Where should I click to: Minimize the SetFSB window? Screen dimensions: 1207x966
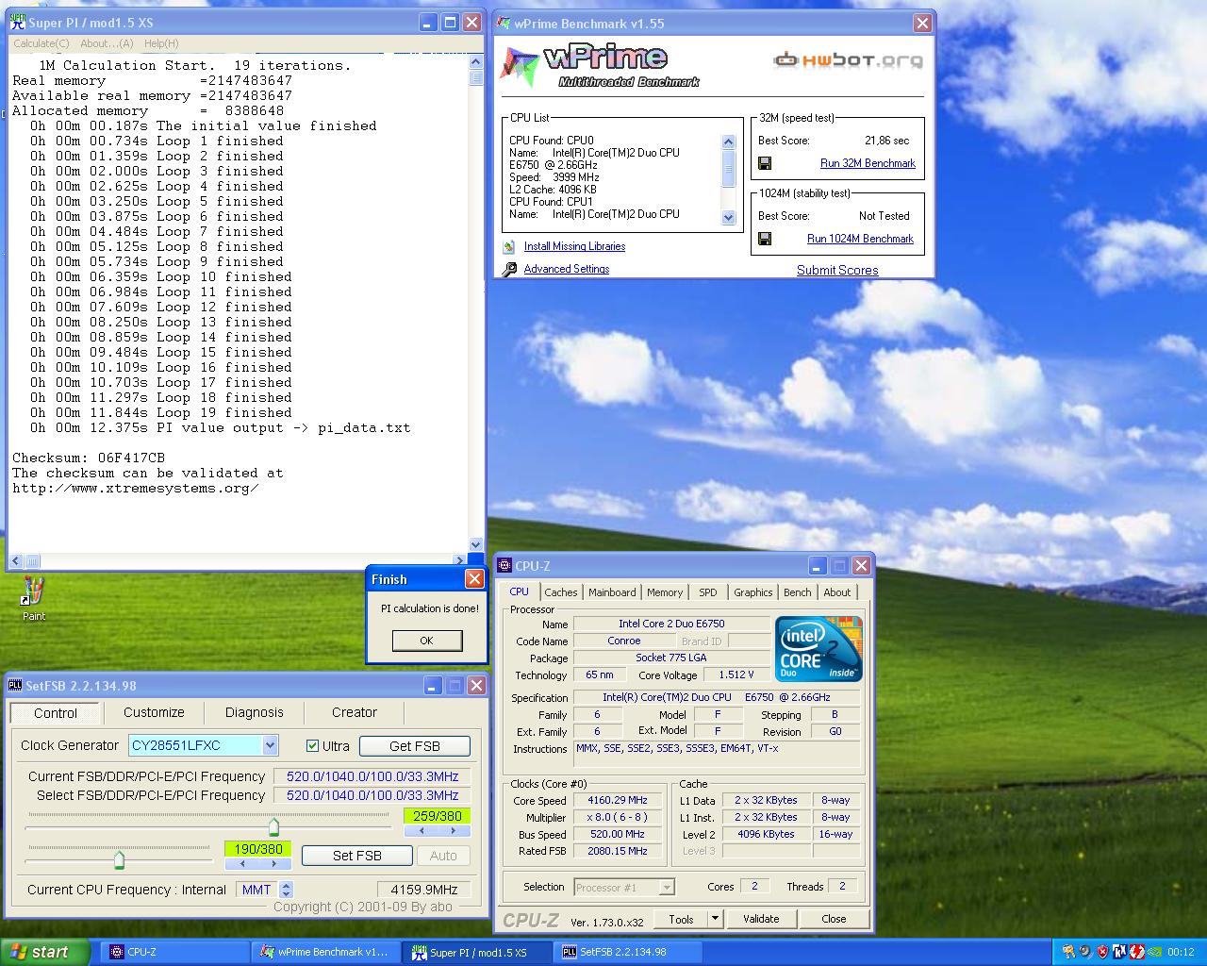[x=432, y=686]
